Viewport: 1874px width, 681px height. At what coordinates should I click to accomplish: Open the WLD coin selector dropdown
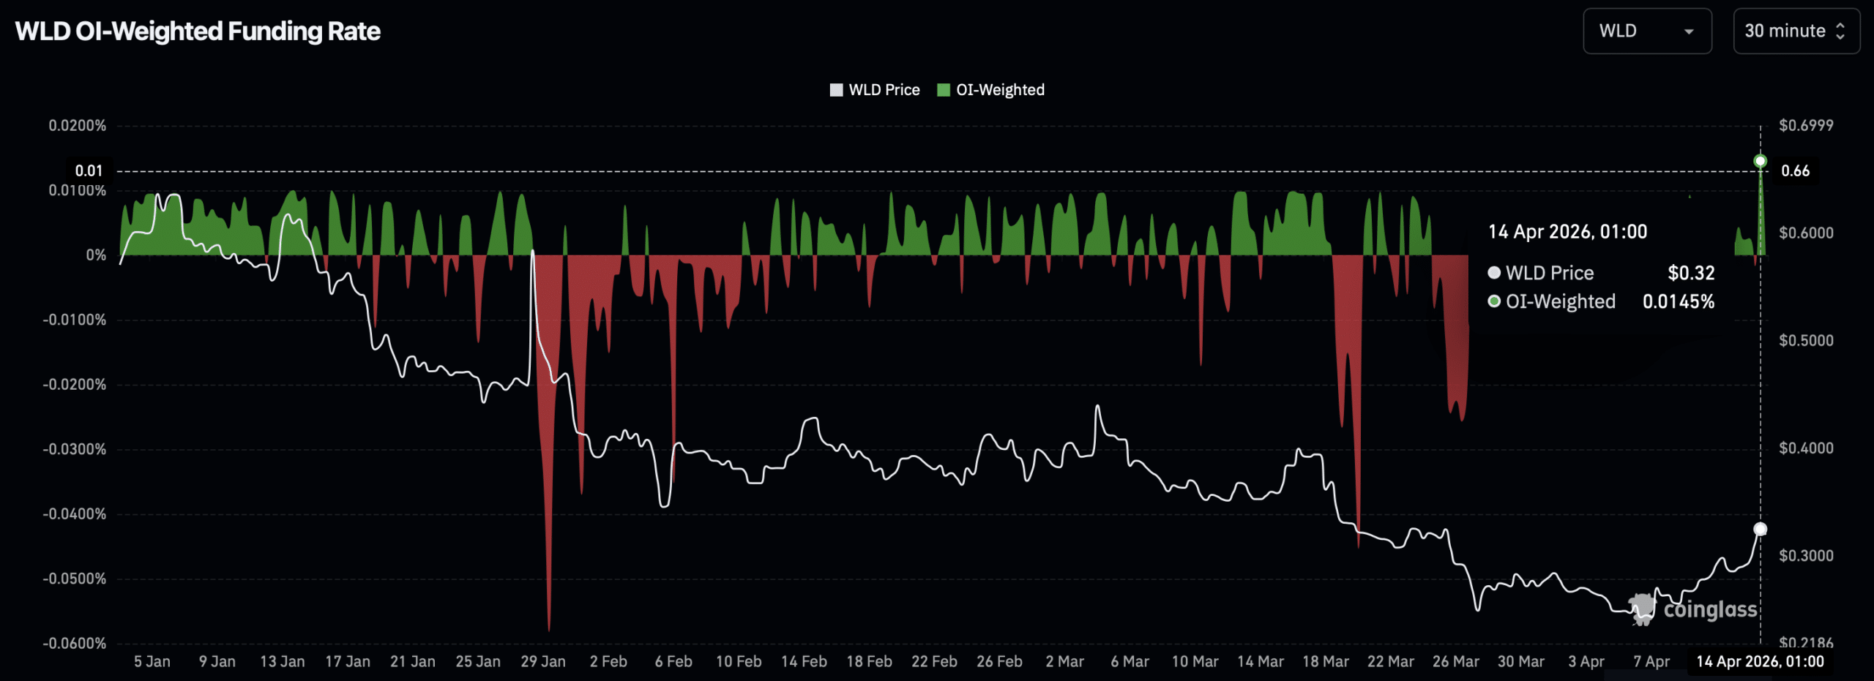(1647, 31)
